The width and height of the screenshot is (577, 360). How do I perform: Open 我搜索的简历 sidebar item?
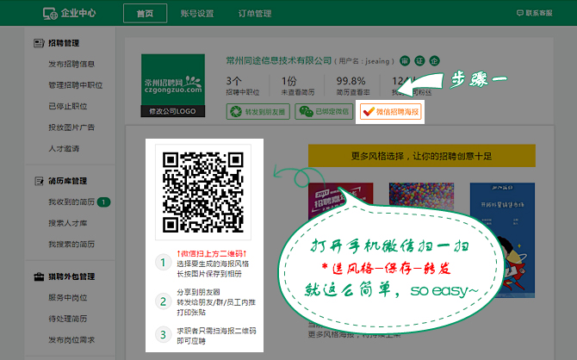point(71,245)
